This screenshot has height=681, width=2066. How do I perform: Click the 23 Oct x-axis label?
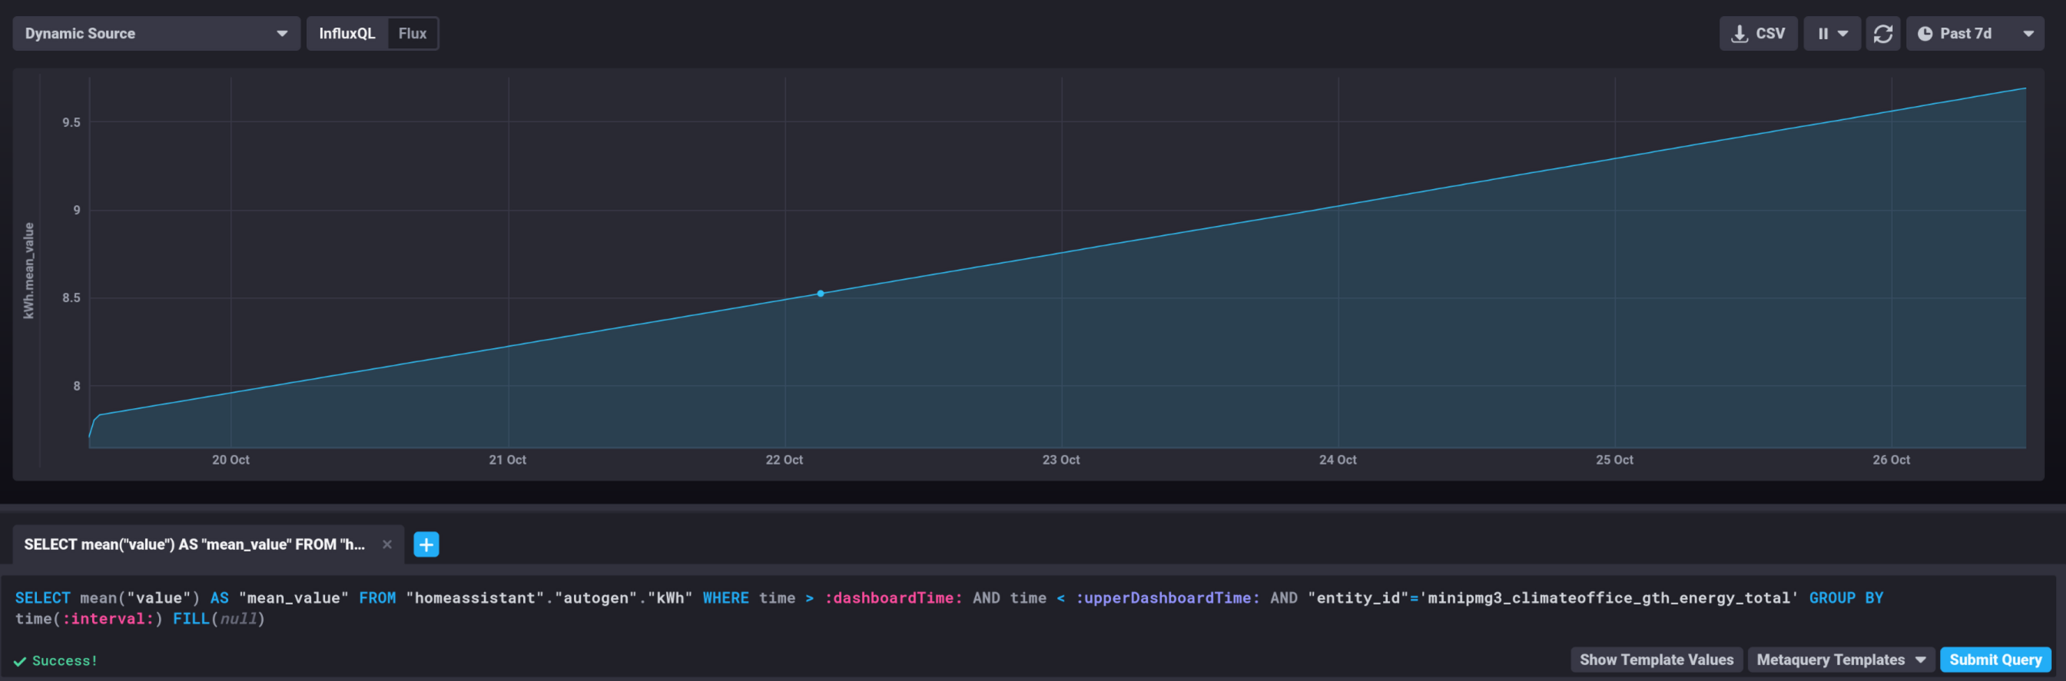1060,460
